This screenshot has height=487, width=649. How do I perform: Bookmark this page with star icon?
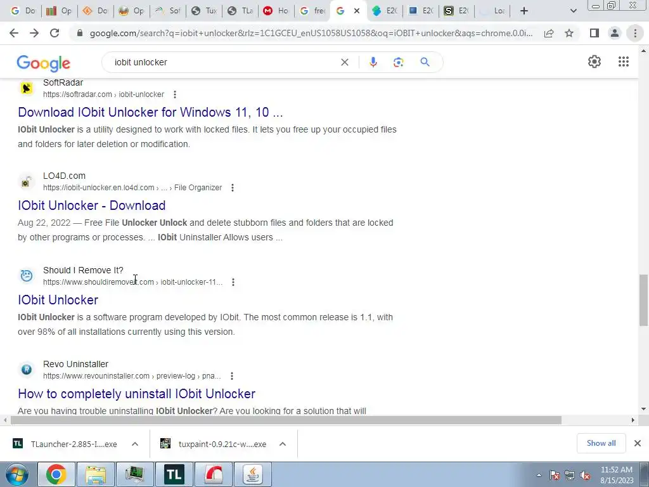click(x=569, y=33)
